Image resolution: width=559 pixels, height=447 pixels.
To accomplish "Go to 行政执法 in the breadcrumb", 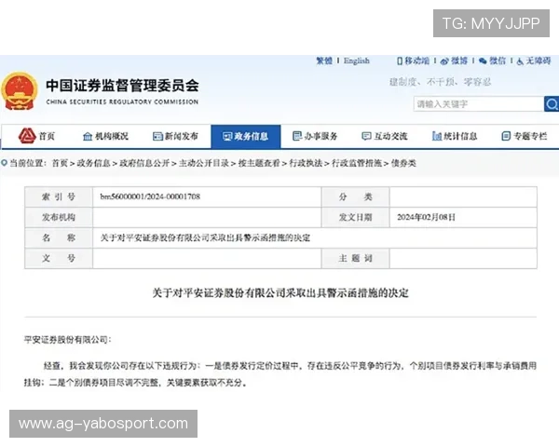I will click(306, 163).
